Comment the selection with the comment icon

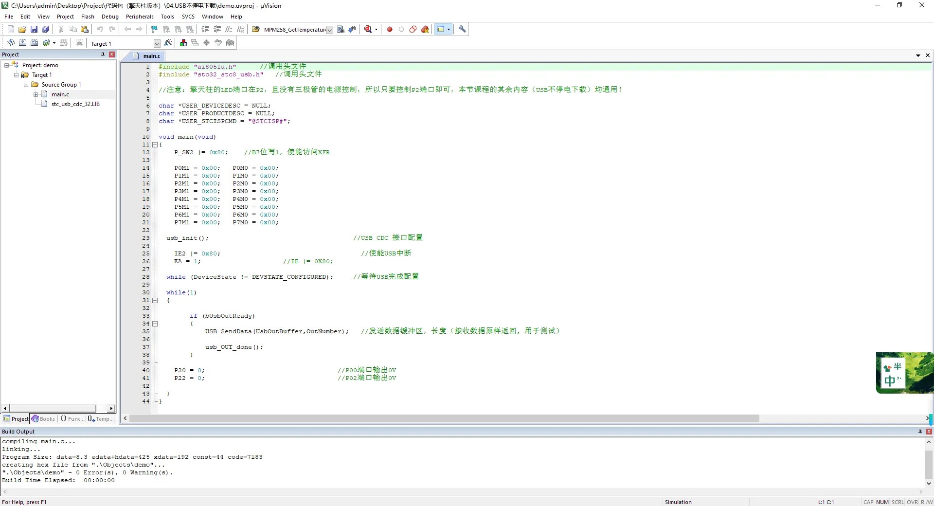pos(229,29)
